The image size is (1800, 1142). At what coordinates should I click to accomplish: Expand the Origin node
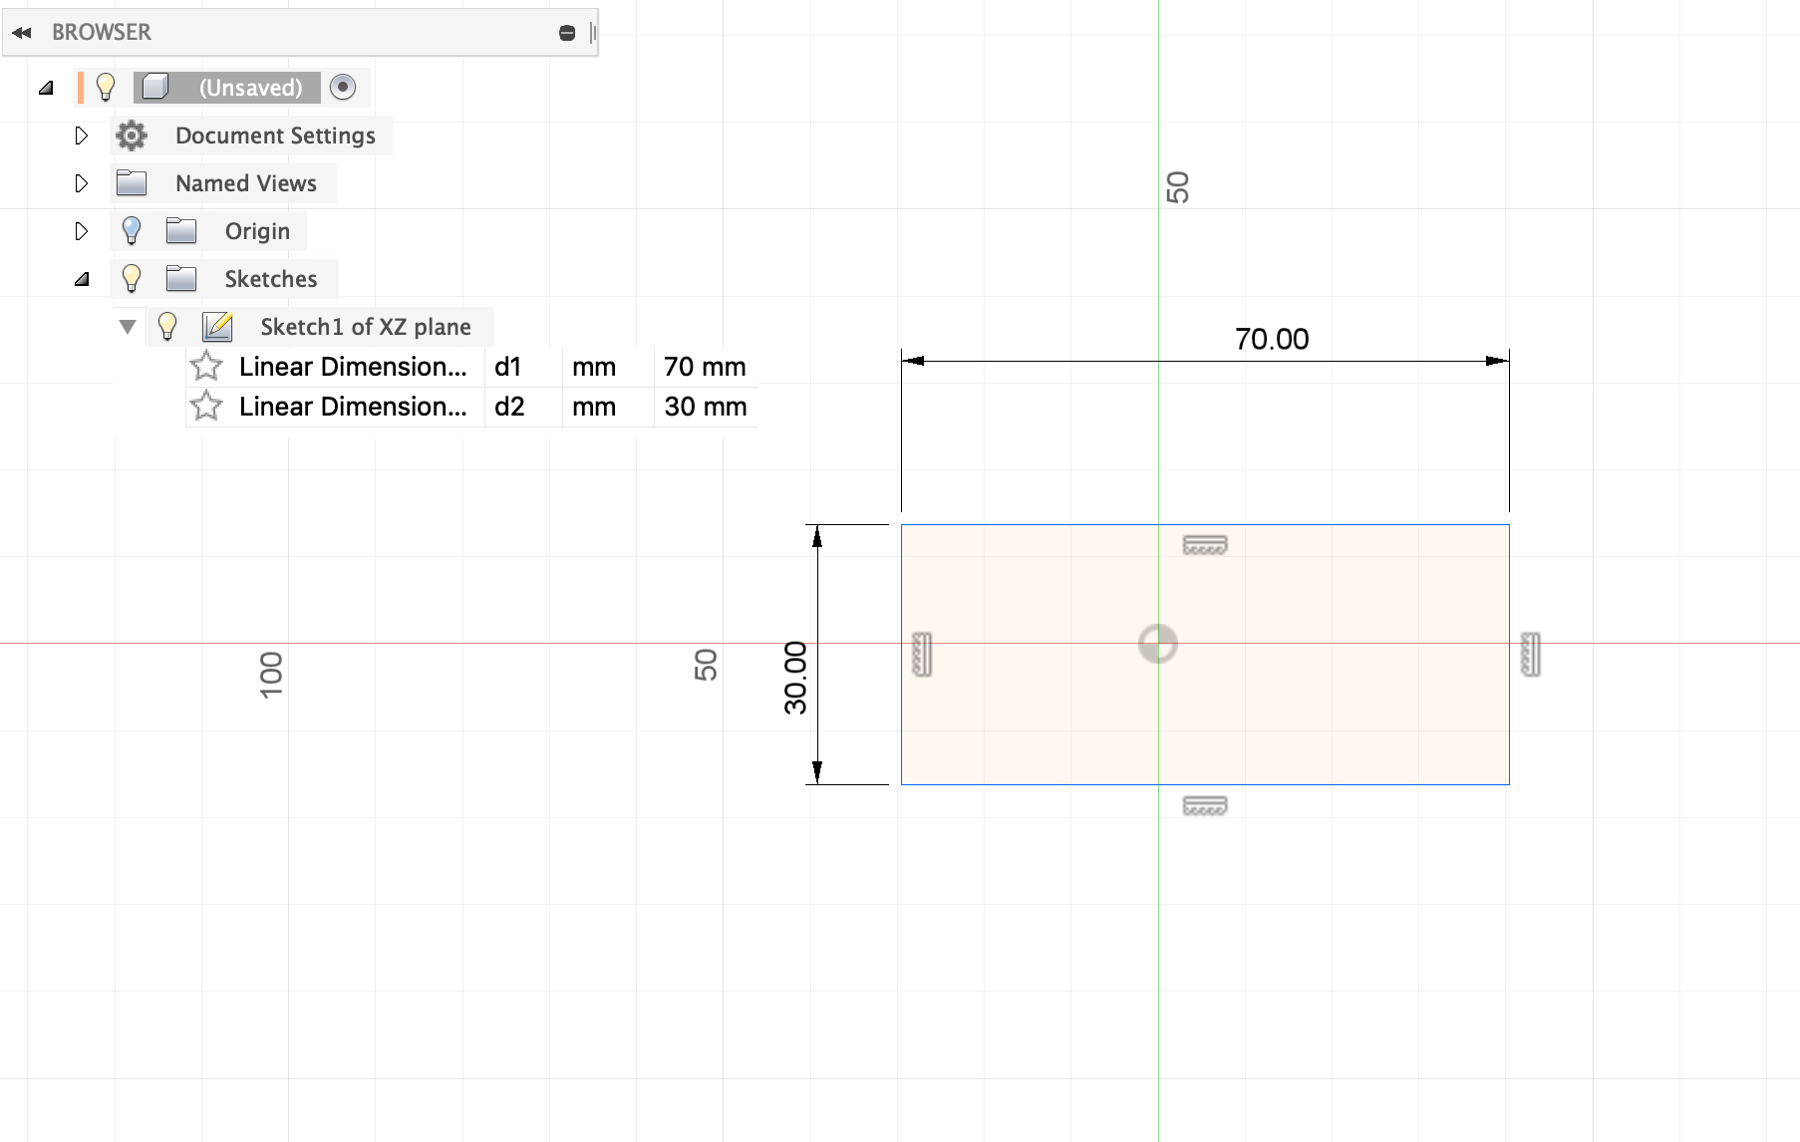coord(82,231)
